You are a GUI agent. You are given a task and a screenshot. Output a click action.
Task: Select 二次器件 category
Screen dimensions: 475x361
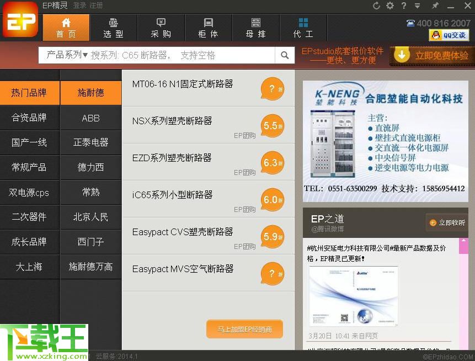point(29,217)
